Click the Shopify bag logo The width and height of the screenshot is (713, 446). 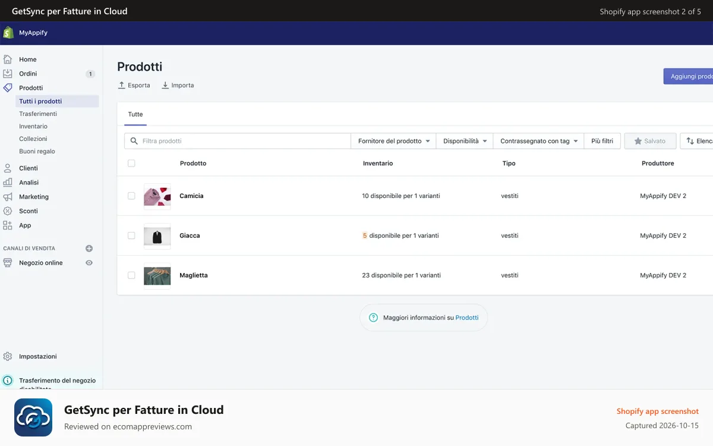8,33
